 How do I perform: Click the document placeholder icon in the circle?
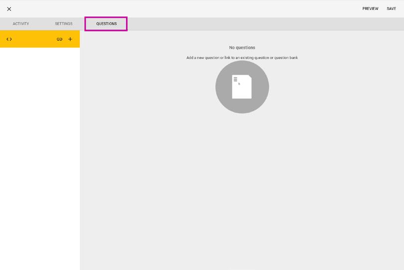pyautogui.click(x=242, y=87)
